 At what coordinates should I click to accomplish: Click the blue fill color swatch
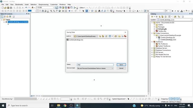30,11
